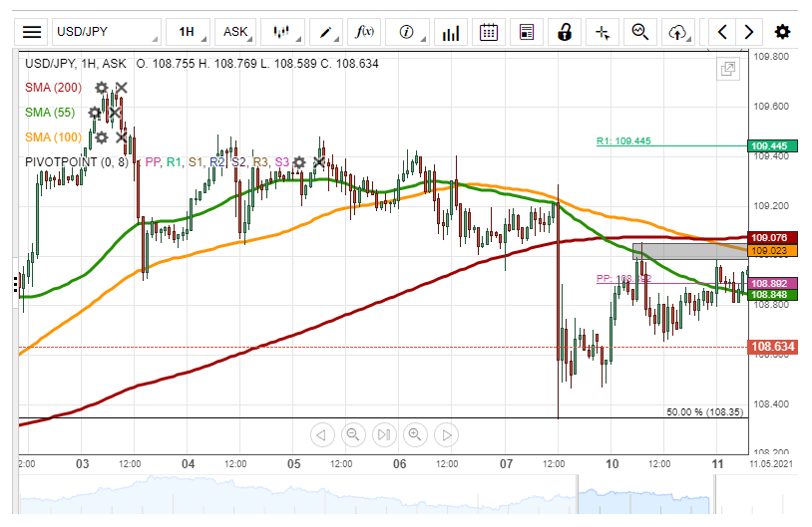Jump to latest candle with skip-end button
Viewport: 812px width, 527px height.
pos(384,434)
